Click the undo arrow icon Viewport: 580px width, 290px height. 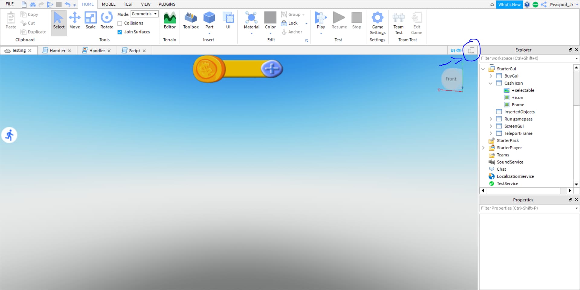click(67, 5)
